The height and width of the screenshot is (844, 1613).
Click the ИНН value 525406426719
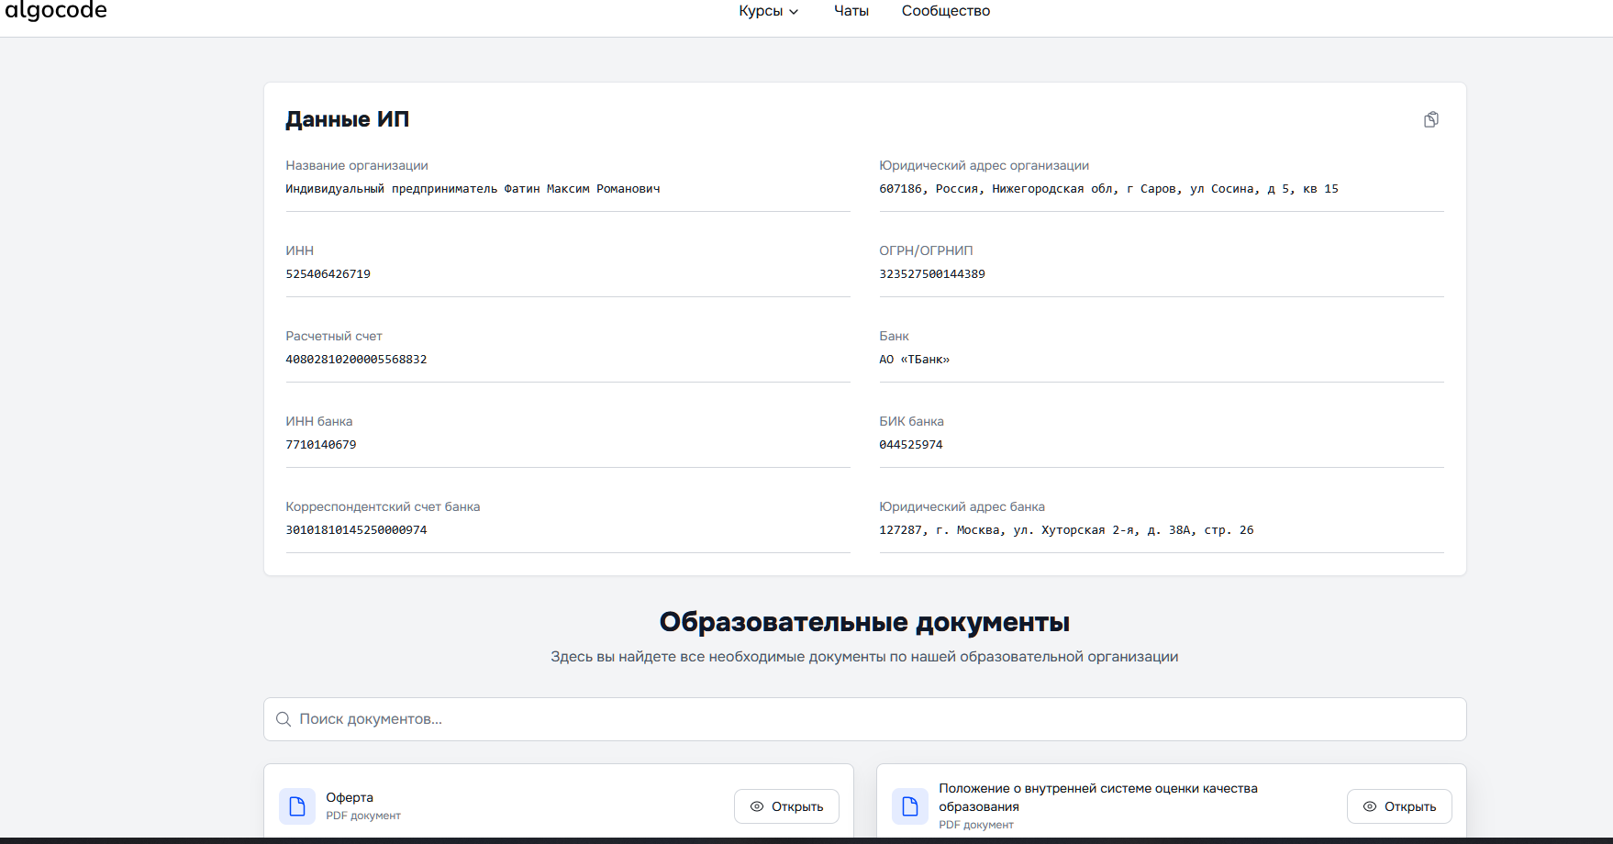(328, 274)
